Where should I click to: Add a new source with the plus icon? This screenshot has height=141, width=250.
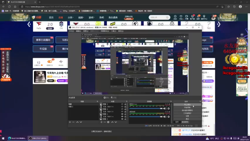pos(101,122)
